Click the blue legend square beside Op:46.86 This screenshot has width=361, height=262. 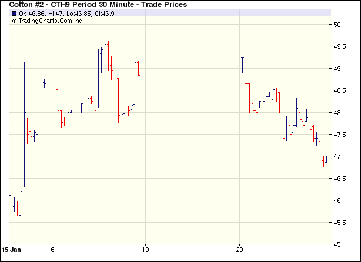14,14
